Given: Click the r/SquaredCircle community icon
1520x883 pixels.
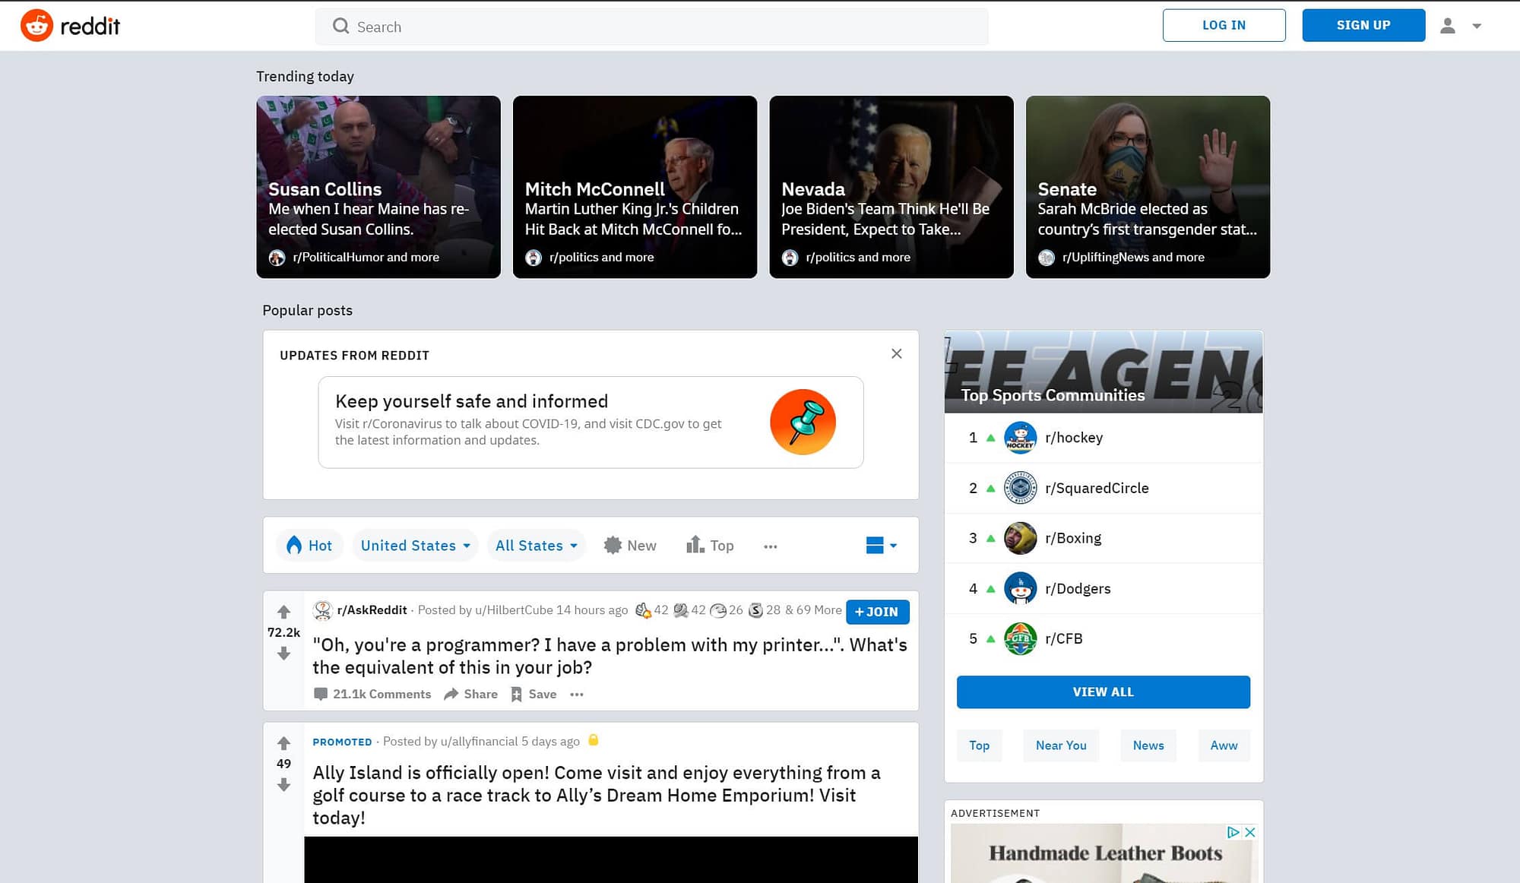Looking at the screenshot, I should [1020, 488].
